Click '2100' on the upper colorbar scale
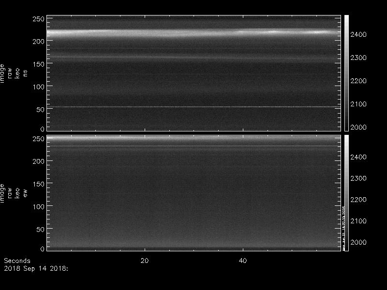This screenshot has height=290, width=387. point(358,104)
